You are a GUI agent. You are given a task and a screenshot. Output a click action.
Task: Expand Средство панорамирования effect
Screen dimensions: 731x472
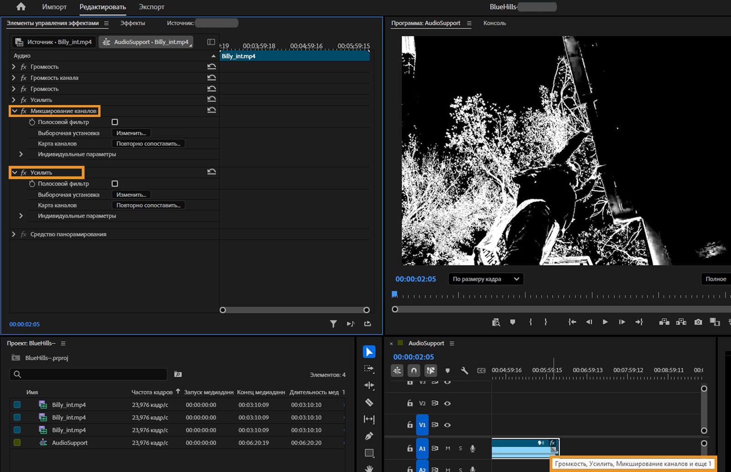click(x=14, y=234)
